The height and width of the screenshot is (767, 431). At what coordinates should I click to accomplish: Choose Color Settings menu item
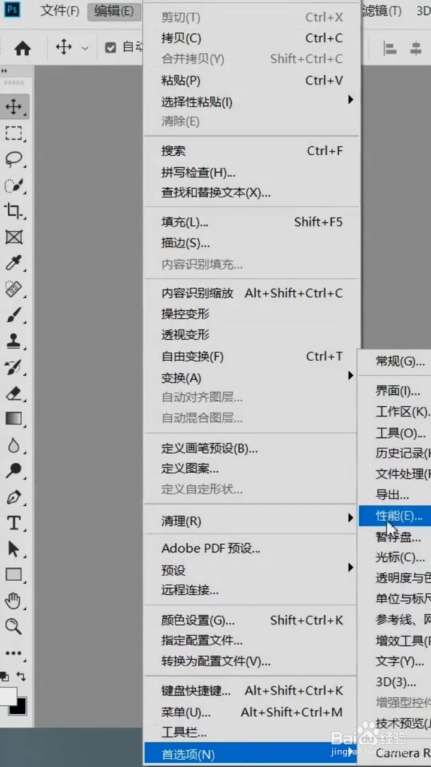click(x=252, y=620)
